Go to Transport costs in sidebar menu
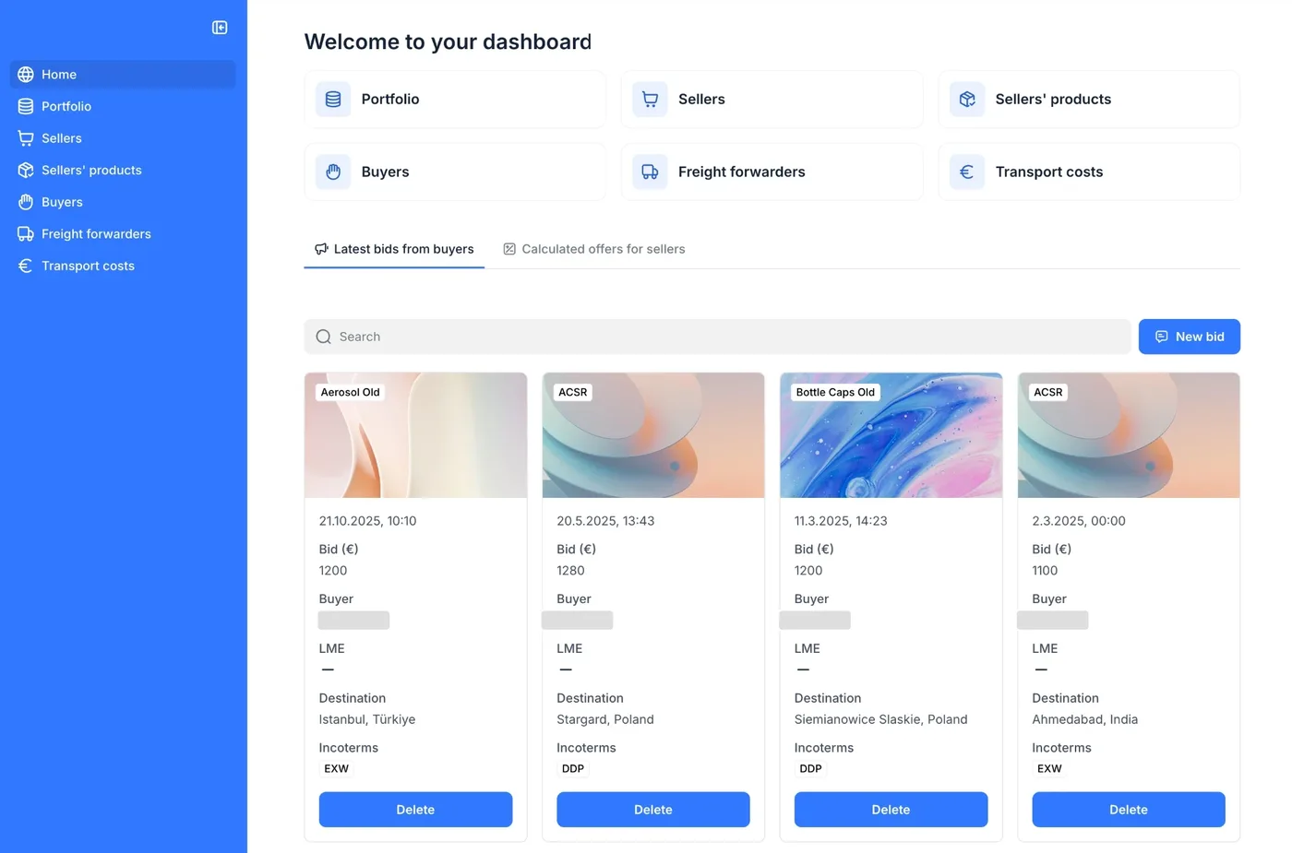 tap(123, 266)
